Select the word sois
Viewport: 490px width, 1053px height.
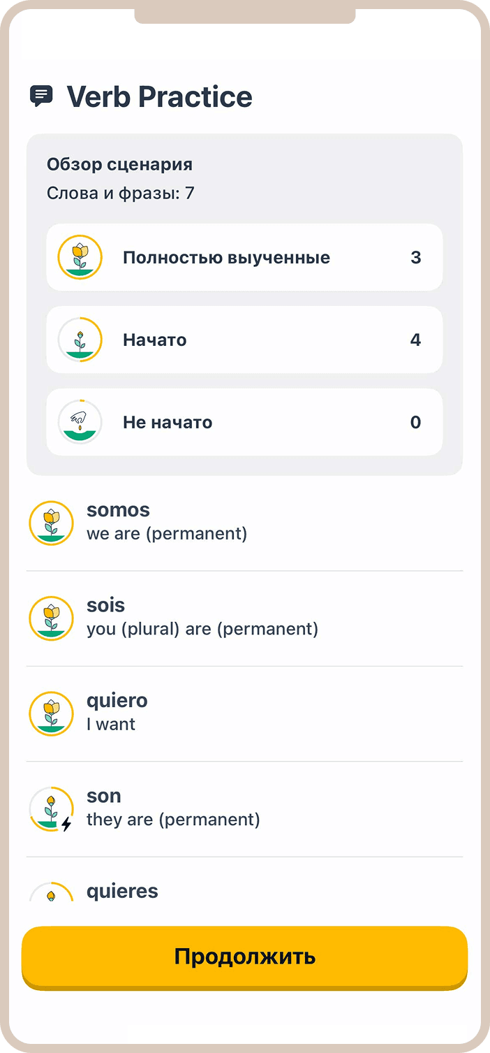[106, 605]
